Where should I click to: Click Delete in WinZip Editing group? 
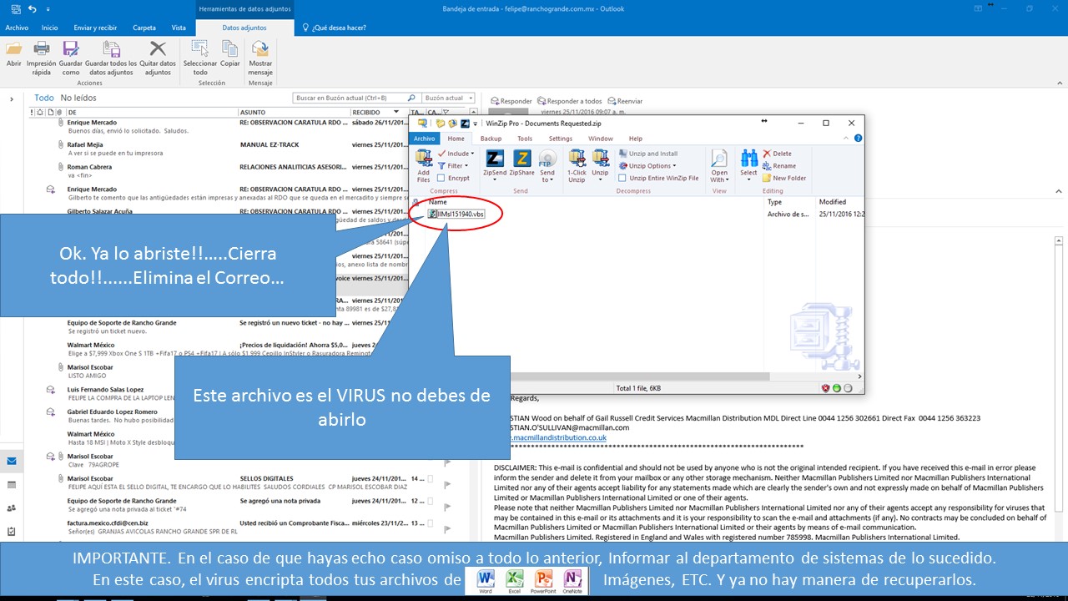tap(776, 154)
